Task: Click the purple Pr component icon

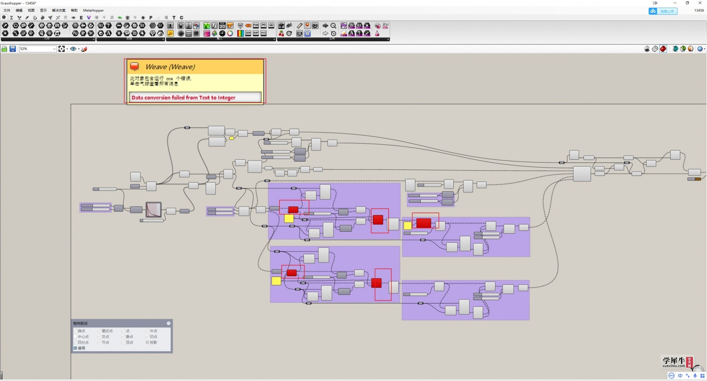Action: 343,25
